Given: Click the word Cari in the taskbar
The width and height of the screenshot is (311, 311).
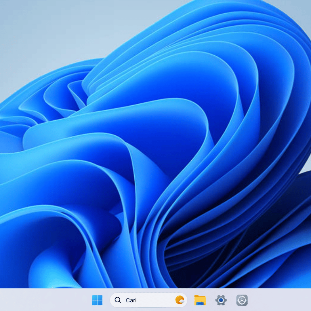Looking at the screenshot, I should pyautogui.click(x=131, y=300).
